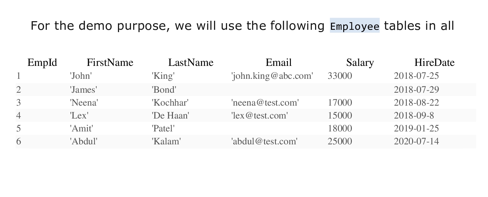Click the hire date 2018-09-8
The image size is (488, 197).
pos(414,116)
